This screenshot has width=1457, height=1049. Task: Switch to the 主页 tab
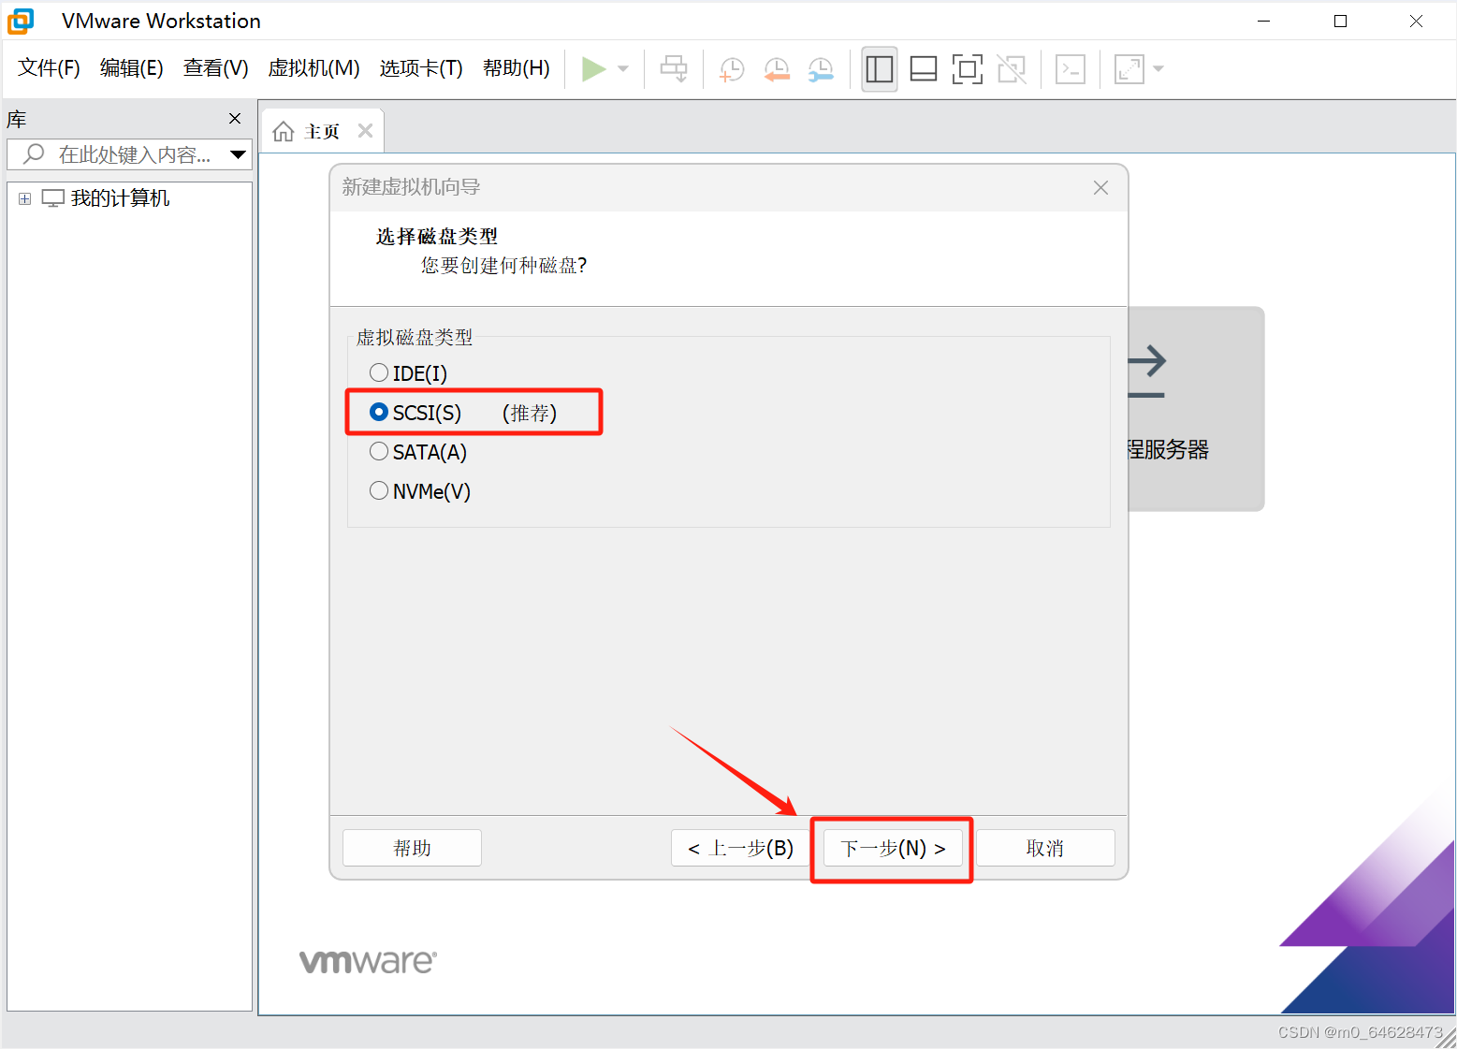click(x=321, y=131)
